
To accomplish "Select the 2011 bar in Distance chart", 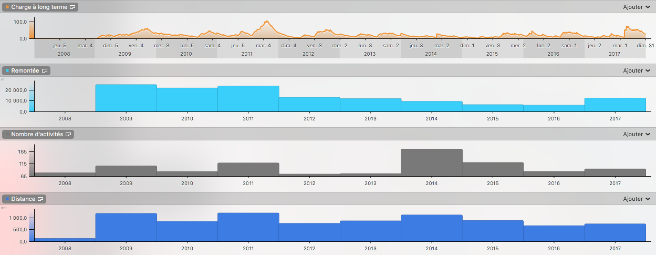I will point(248,227).
